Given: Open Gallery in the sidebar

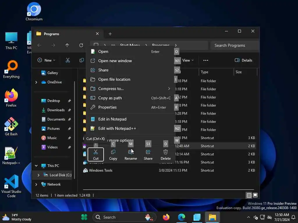Looking at the screenshot, I should 49,73.
